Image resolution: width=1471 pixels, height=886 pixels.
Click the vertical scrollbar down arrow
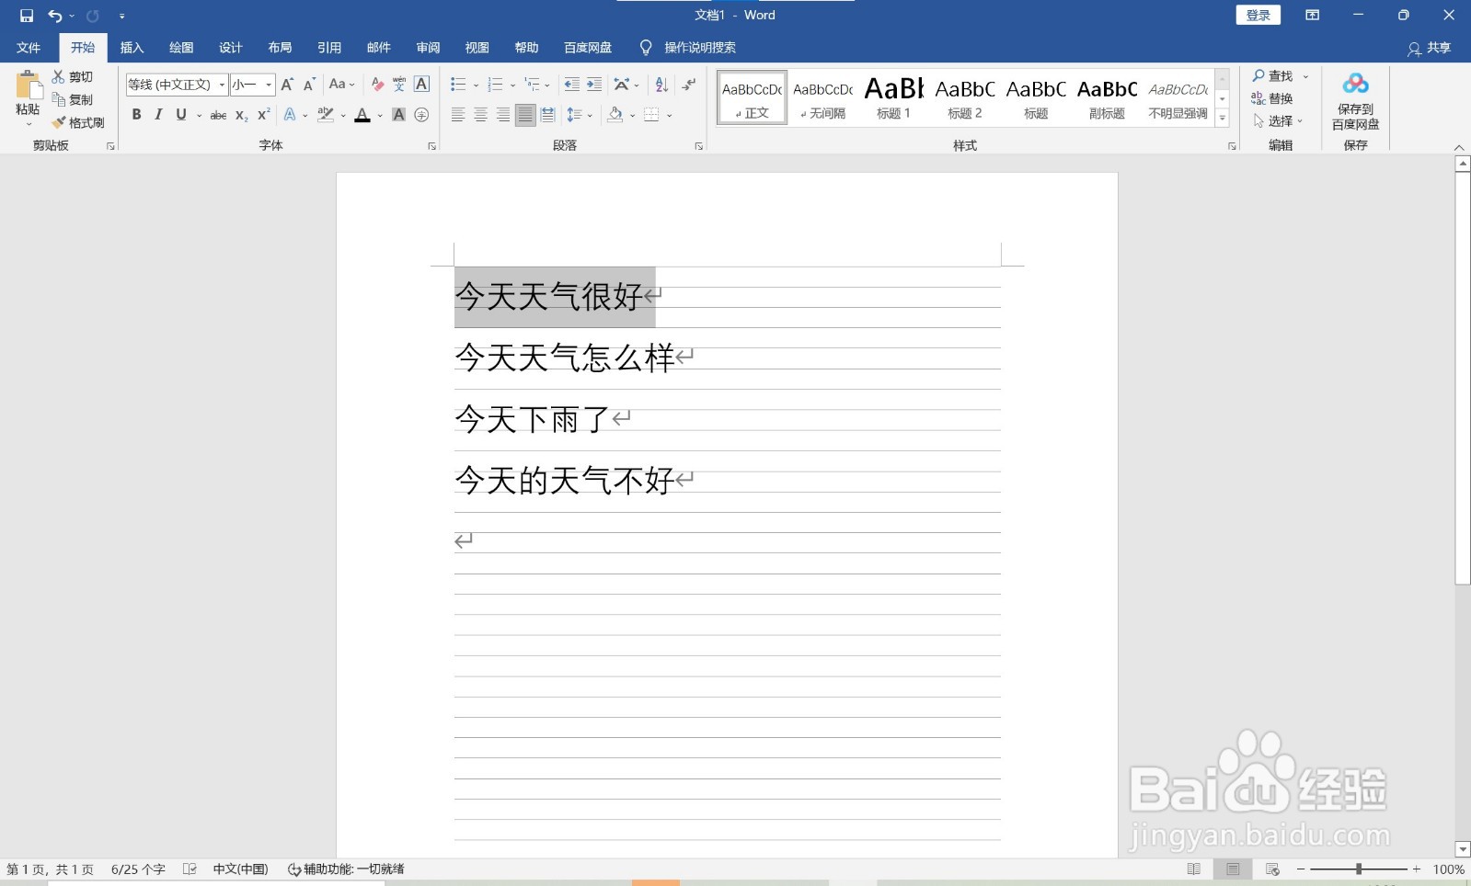coord(1463,849)
